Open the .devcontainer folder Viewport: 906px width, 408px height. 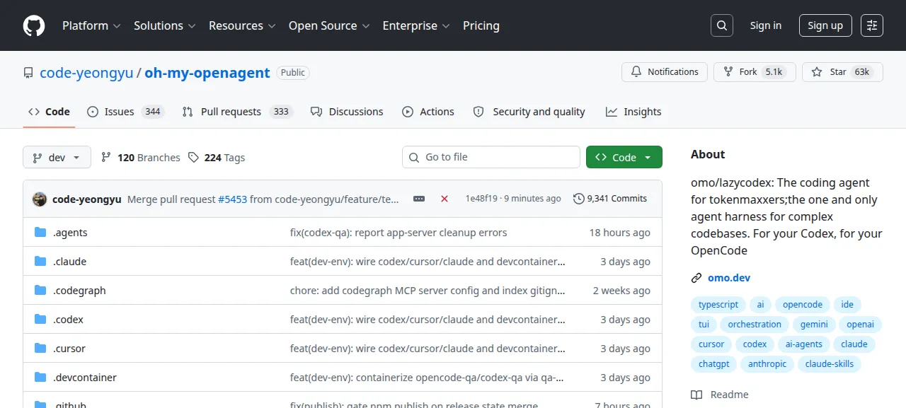coord(85,378)
